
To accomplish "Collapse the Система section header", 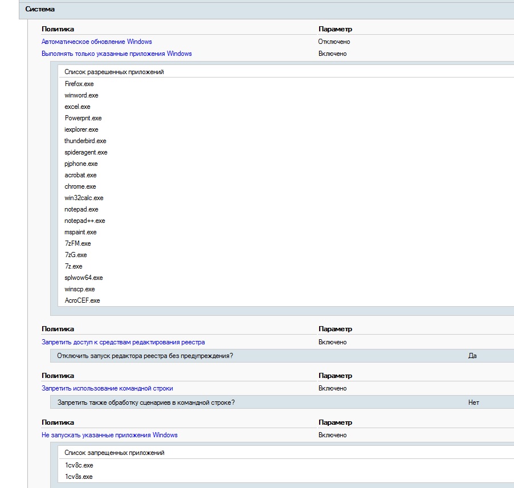I will point(40,10).
